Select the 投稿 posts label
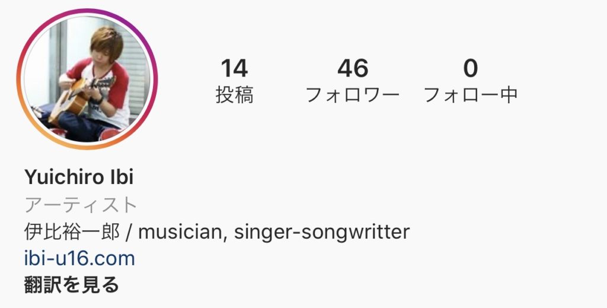 pos(234,94)
